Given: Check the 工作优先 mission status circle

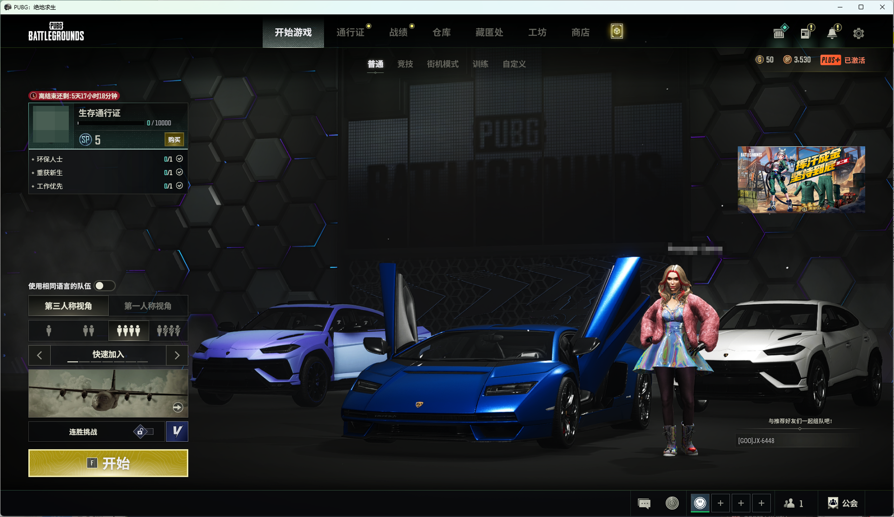Looking at the screenshot, I should [179, 186].
